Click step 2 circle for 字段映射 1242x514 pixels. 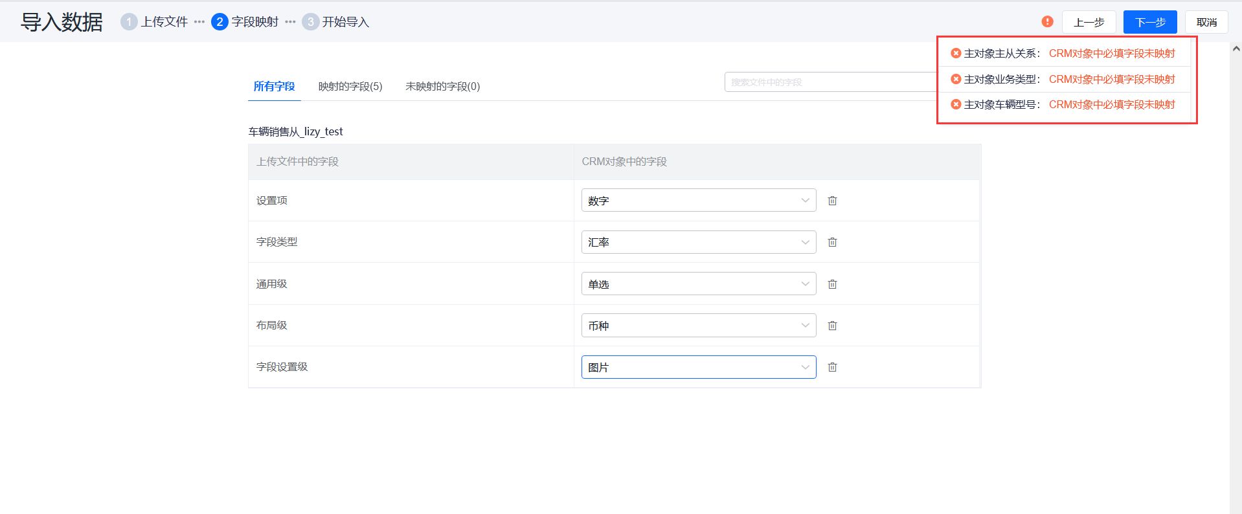pyautogui.click(x=220, y=22)
